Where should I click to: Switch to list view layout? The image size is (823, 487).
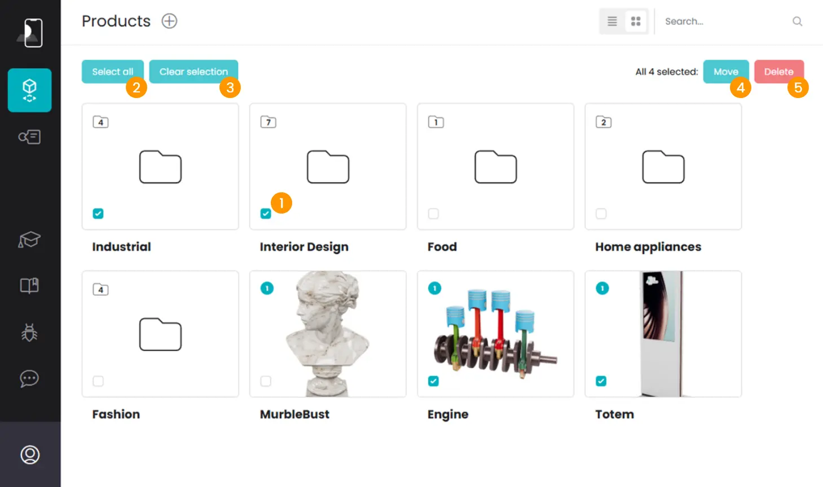click(x=612, y=21)
